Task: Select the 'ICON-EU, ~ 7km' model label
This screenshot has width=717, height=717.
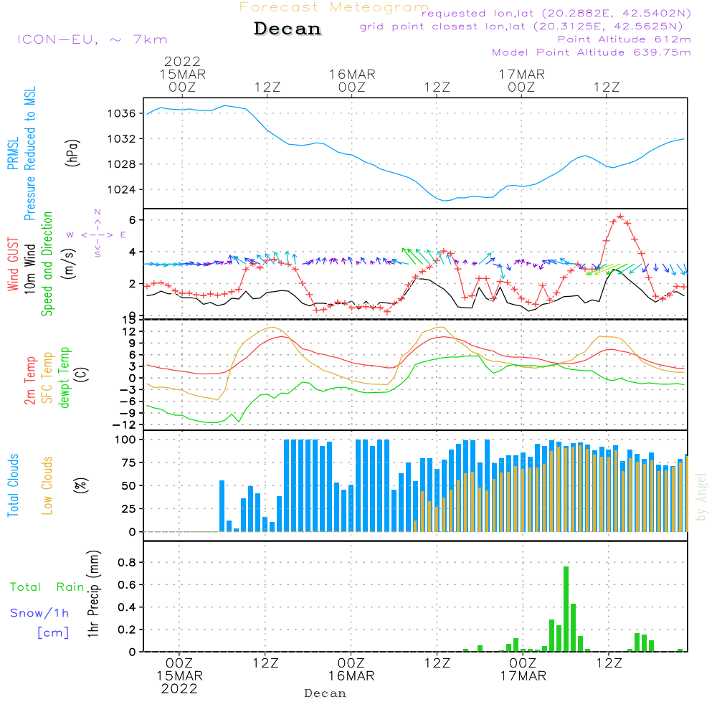Action: point(92,39)
